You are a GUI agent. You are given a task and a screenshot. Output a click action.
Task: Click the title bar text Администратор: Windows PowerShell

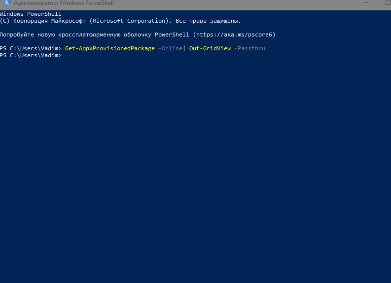coord(64,3)
